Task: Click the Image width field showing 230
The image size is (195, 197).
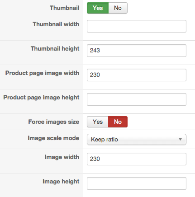Action: tap(137, 159)
